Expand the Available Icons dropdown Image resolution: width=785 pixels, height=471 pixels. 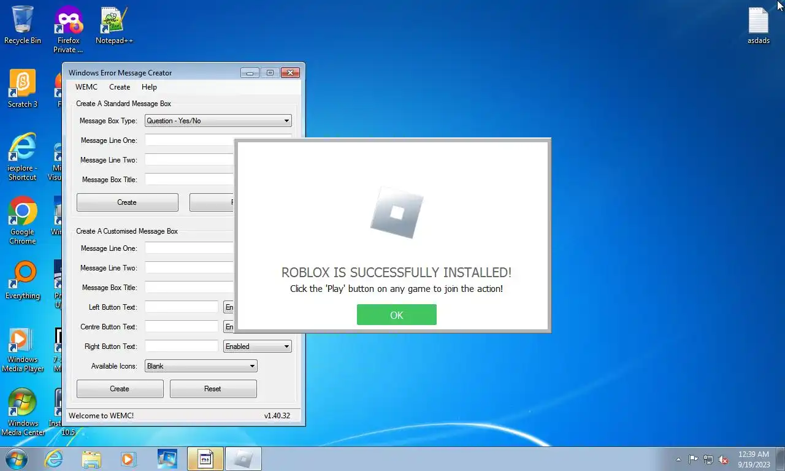point(201,366)
